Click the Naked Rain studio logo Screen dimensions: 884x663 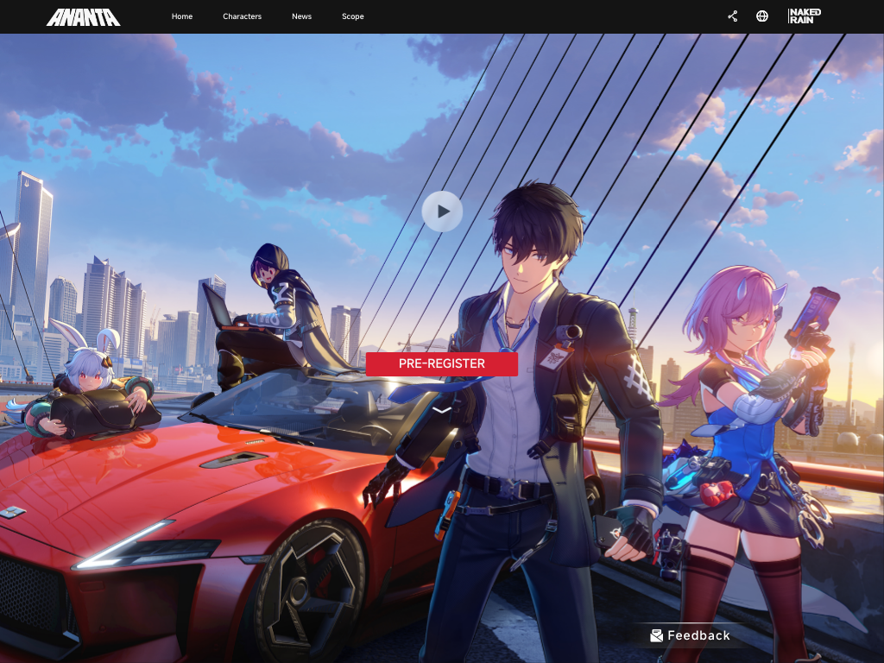pos(805,16)
